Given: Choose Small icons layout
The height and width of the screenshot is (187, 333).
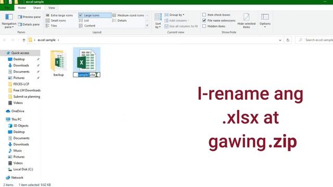Looking at the screenshot, I should pyautogui.click(x=56, y=20).
